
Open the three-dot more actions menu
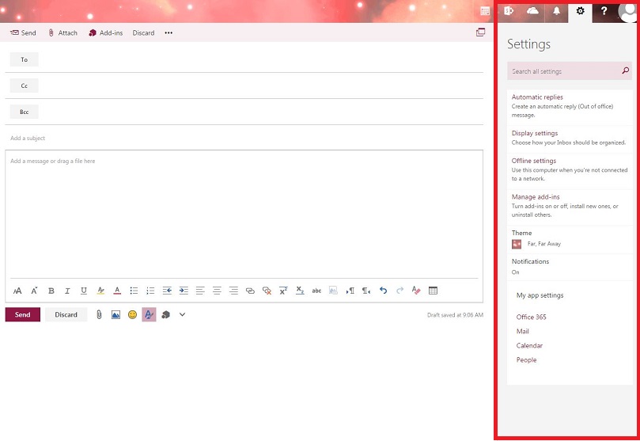[169, 33]
